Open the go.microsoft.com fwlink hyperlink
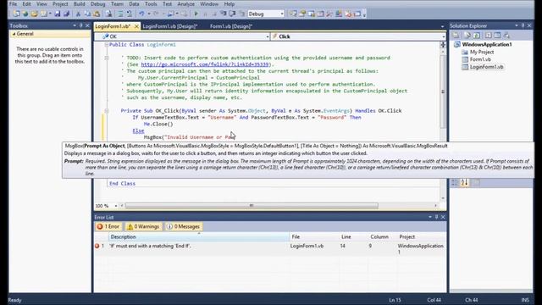The image size is (542, 305). (x=205, y=64)
